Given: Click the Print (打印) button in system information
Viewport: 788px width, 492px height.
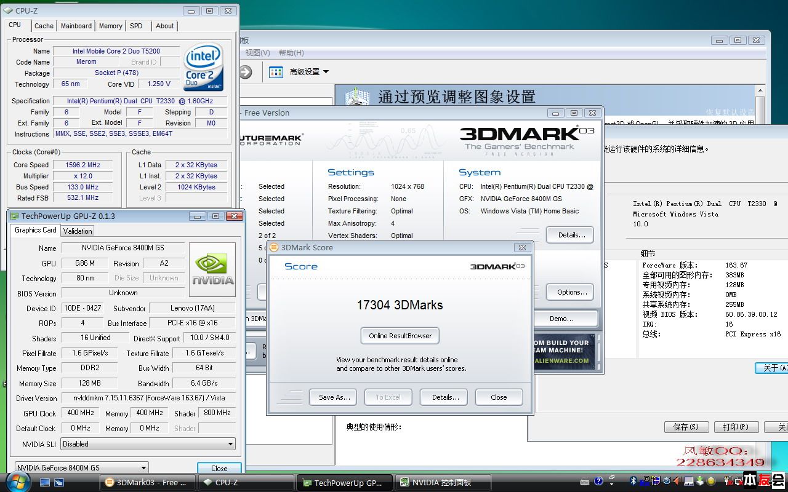Looking at the screenshot, I should [736, 427].
